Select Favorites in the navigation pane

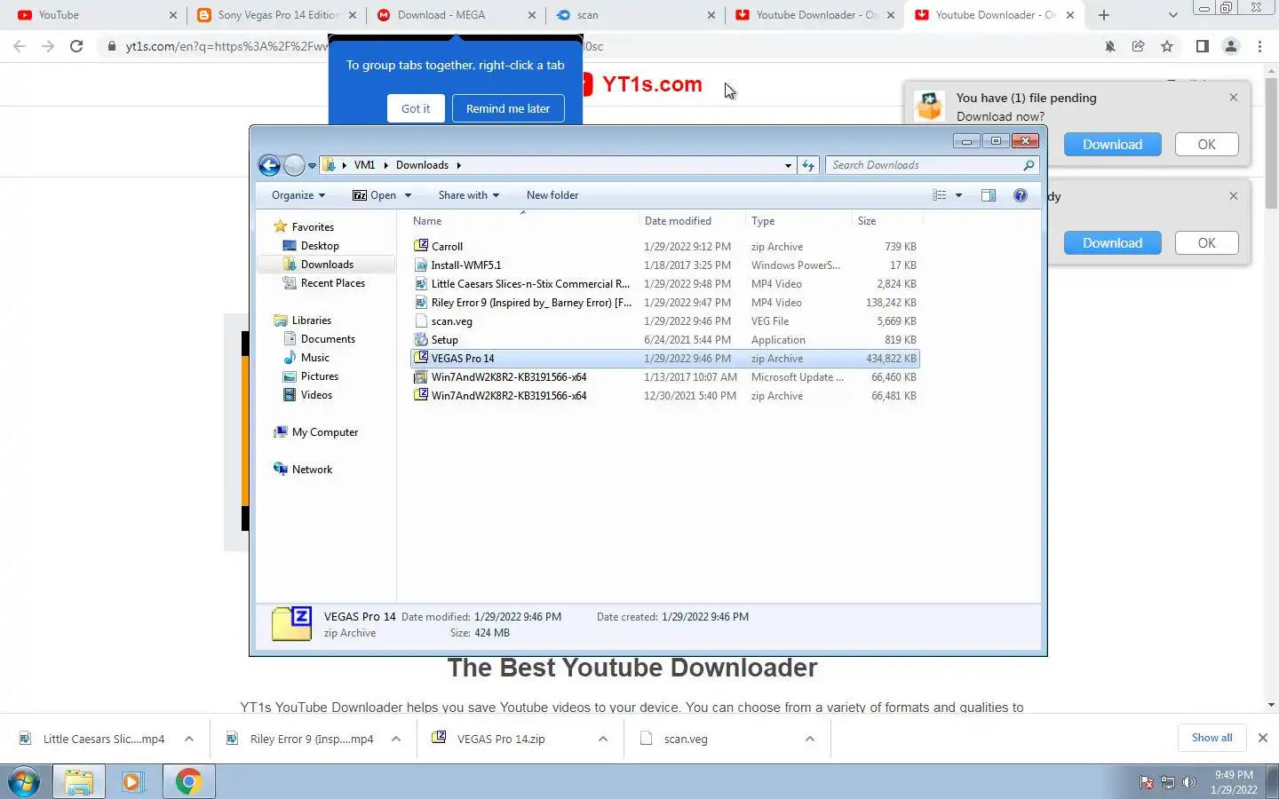click(313, 227)
